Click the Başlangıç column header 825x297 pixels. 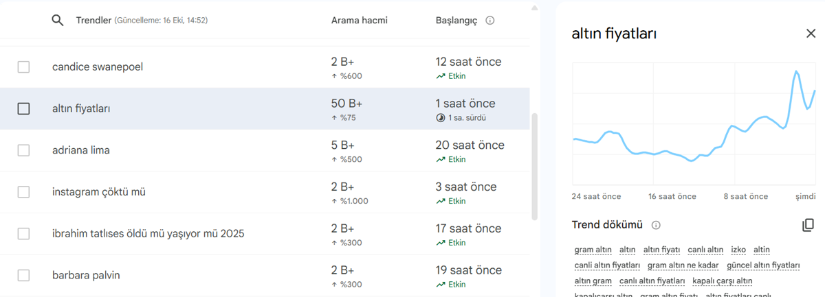pos(456,21)
